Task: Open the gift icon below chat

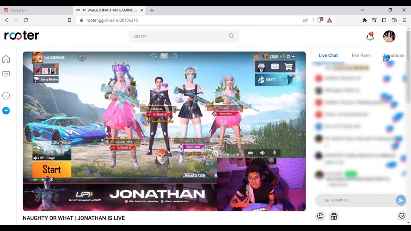Action: [x=334, y=216]
